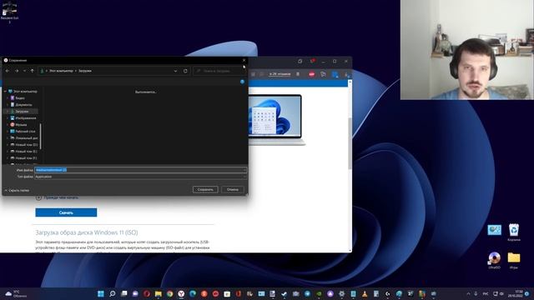The width and height of the screenshot is (534, 300).
Task: Open help via the blue question icon
Action: (242, 82)
